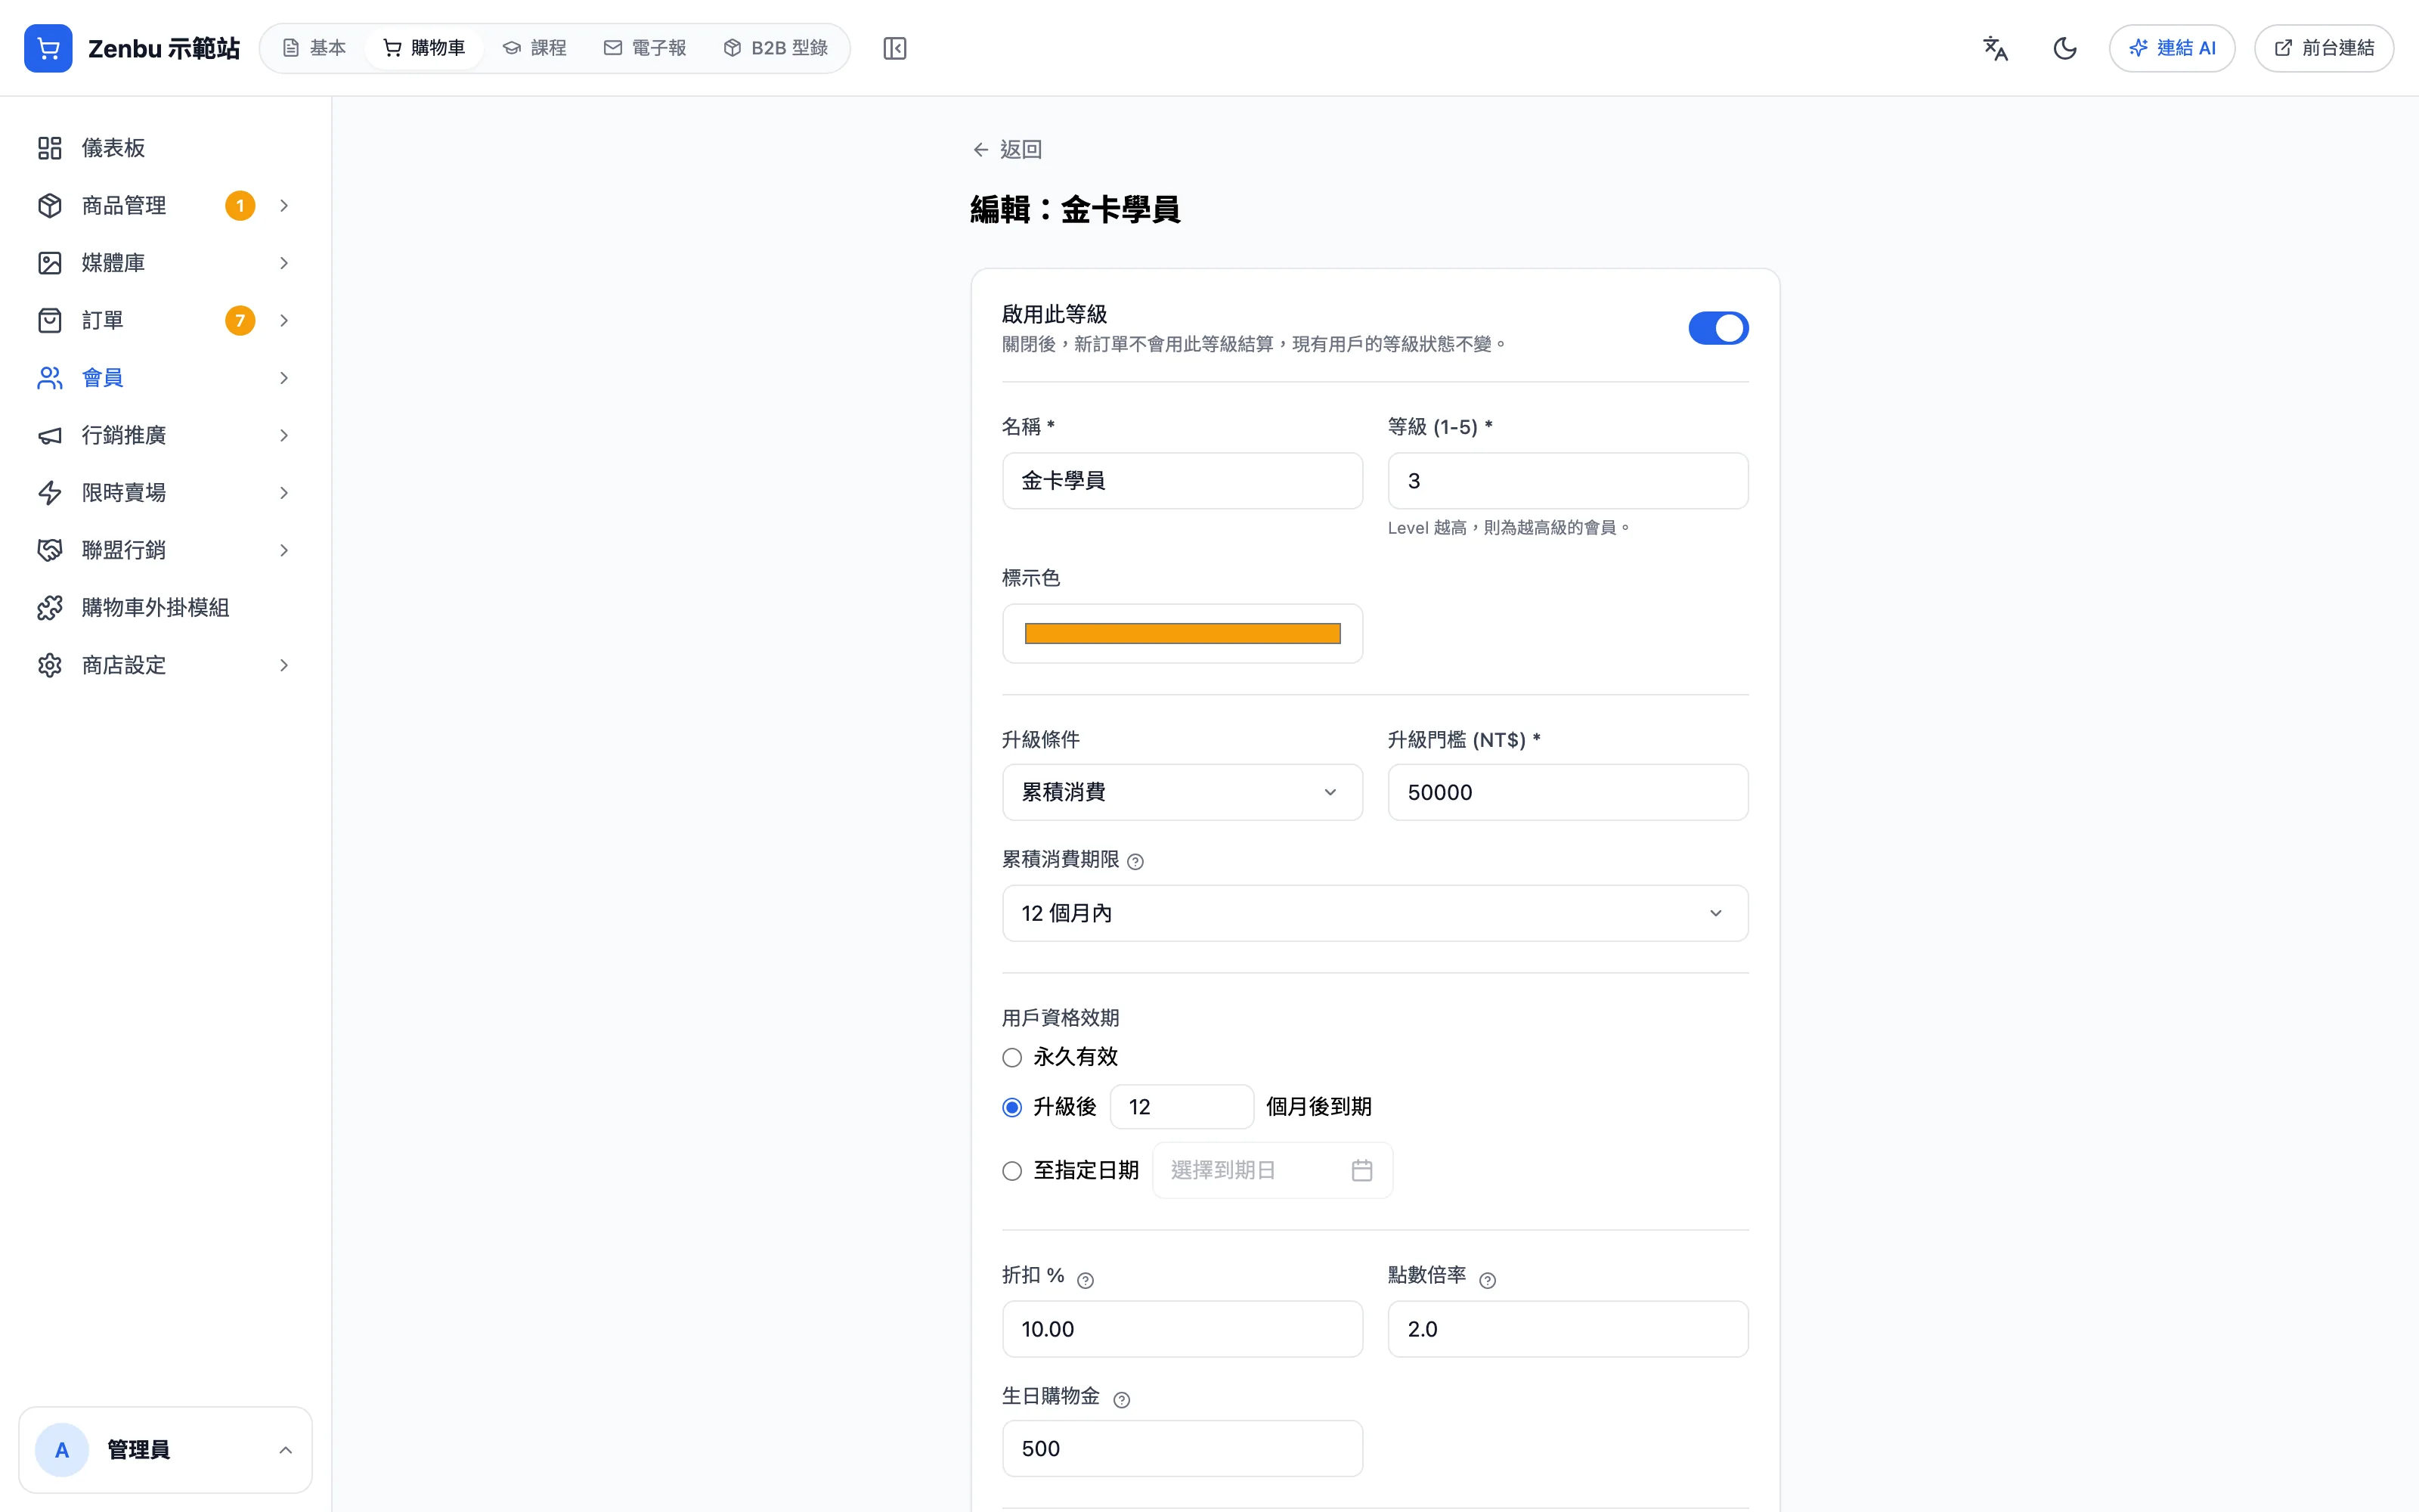Viewport: 2419px width, 1512px height.
Task: Collapse sidebar using the panel toggle icon
Action: coord(894,48)
